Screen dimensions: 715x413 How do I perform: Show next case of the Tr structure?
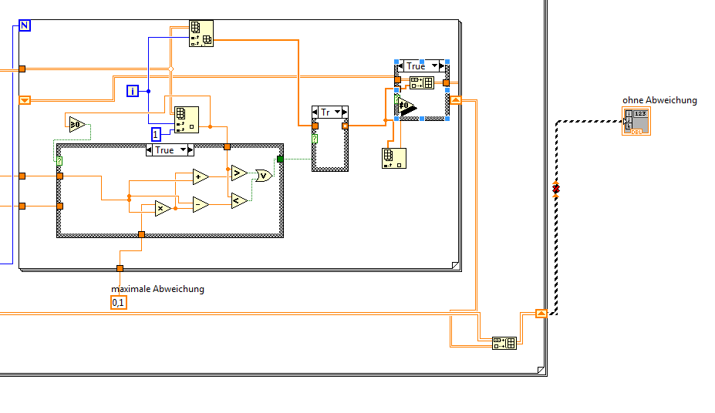pyautogui.click(x=345, y=112)
